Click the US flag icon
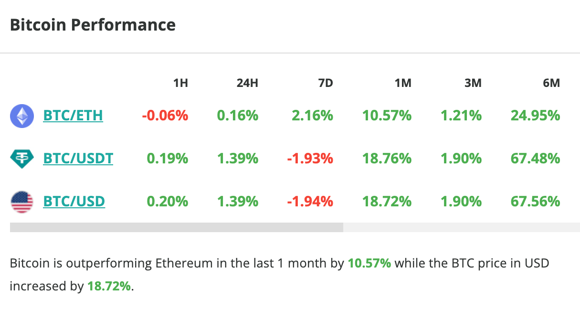Screen dimensions: 580x321 (22, 202)
